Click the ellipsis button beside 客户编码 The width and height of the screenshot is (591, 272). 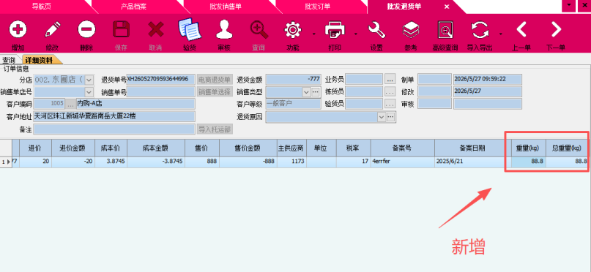coord(71,104)
